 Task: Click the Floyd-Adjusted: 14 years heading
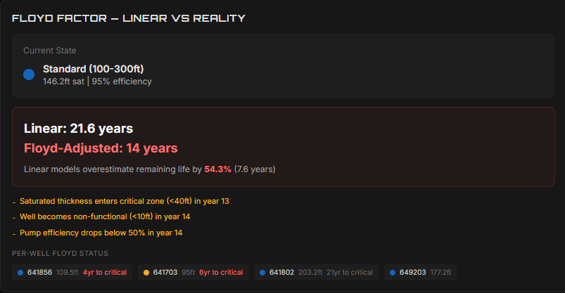pos(101,148)
